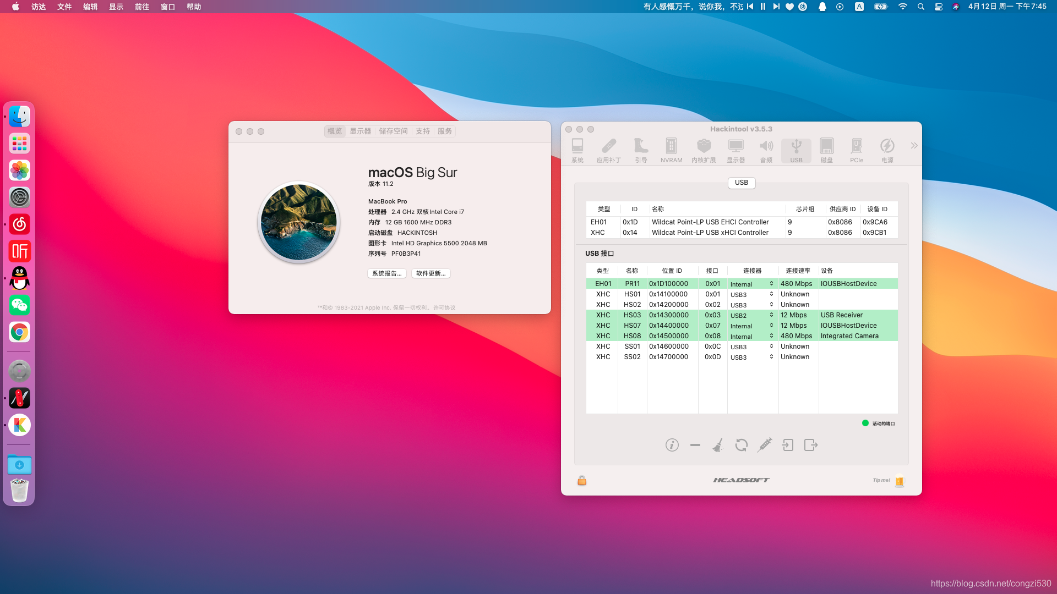The image size is (1057, 594).
Task: Open the 编辑 menu in menu bar
Action: pyautogui.click(x=90, y=7)
